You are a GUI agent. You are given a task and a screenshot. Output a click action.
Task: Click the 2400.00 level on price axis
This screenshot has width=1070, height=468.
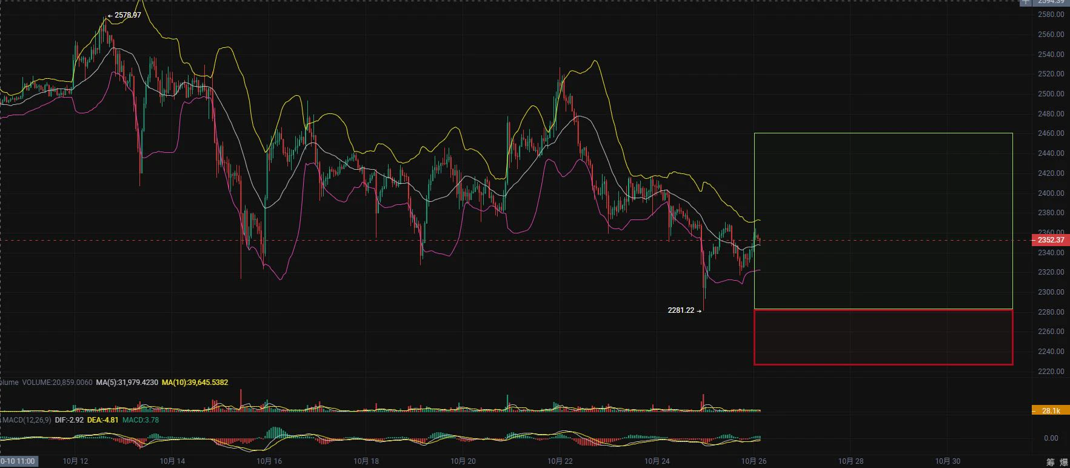[1051, 193]
